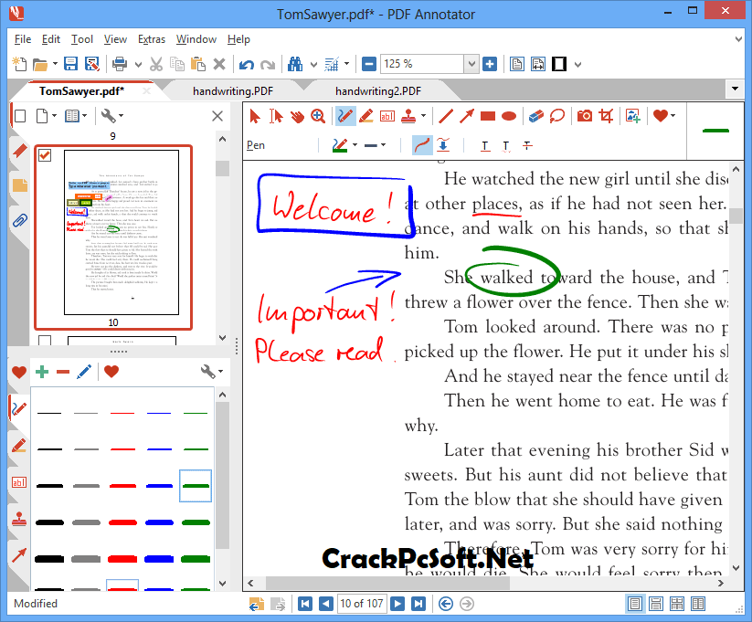Select the thin blue pen swatch in top row
This screenshot has height=622, width=752.
(x=159, y=413)
